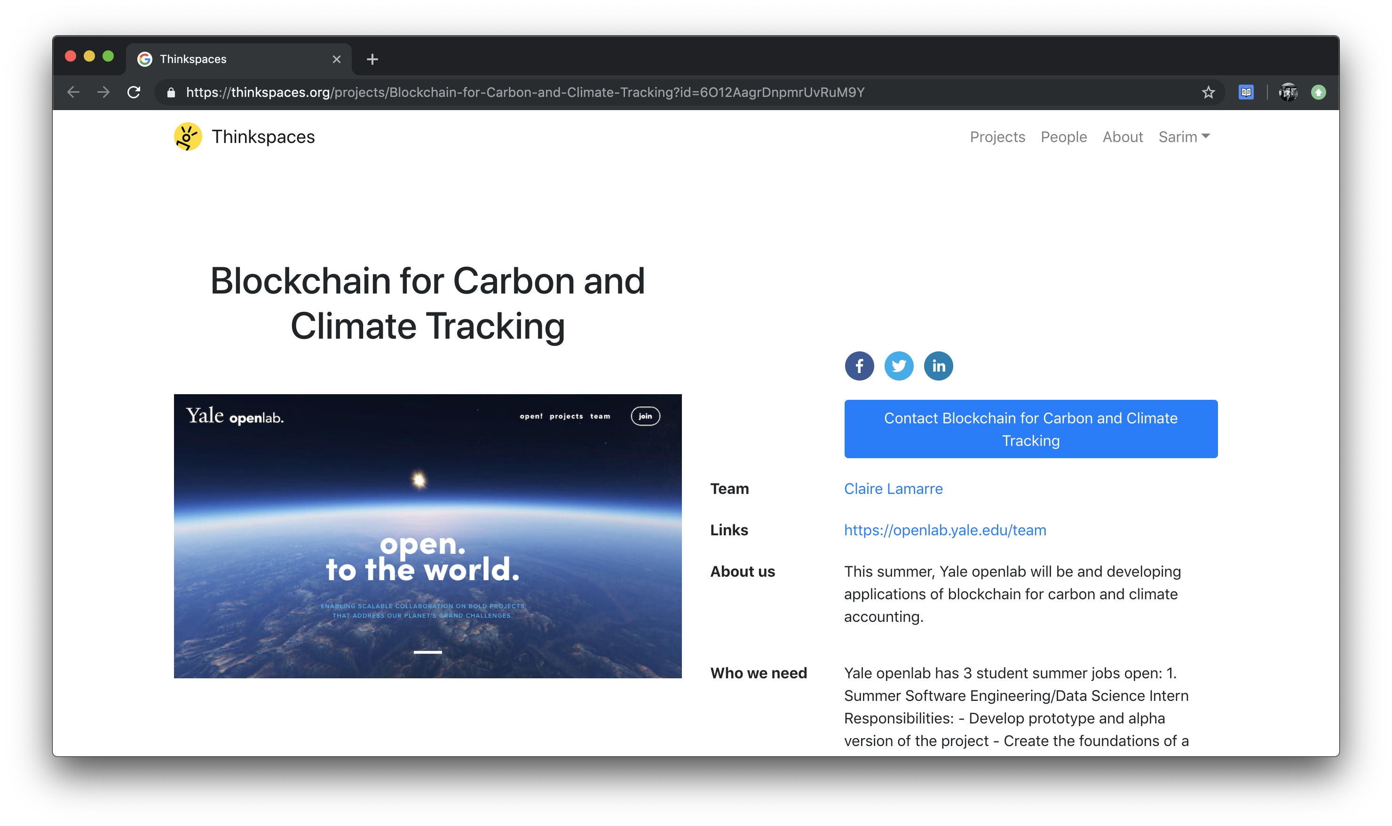Viewport: 1392px width, 826px height.
Task: Bookmark this page with the star icon
Action: pos(1208,92)
